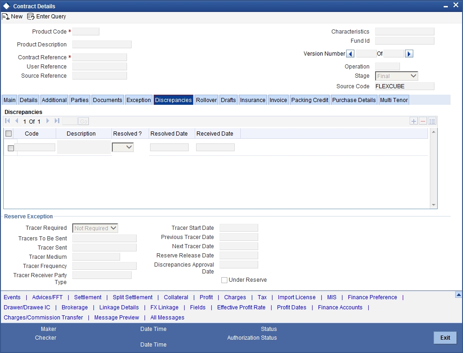463x353 pixels.
Task: Remove discrepancy row with minus icon
Action: pos(423,121)
